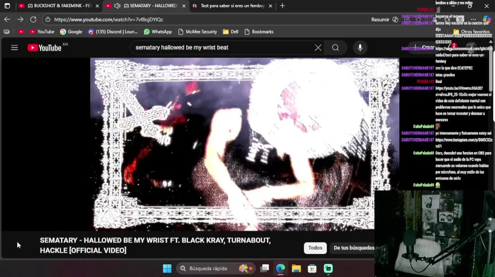
Task: Open Task View on the taskbar
Action: (265, 269)
